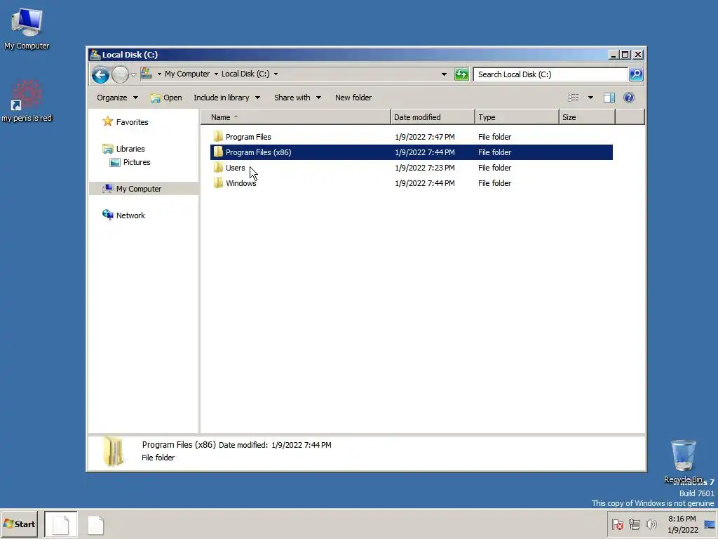This screenshot has height=539, width=718.
Task: Maximize the Local Disk (C:) window
Action: coord(625,55)
